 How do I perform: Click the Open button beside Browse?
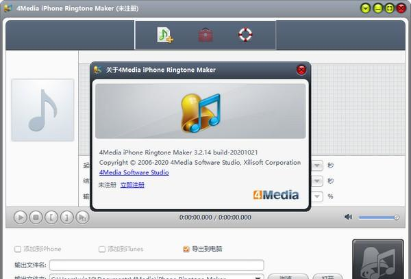[x=327, y=277]
